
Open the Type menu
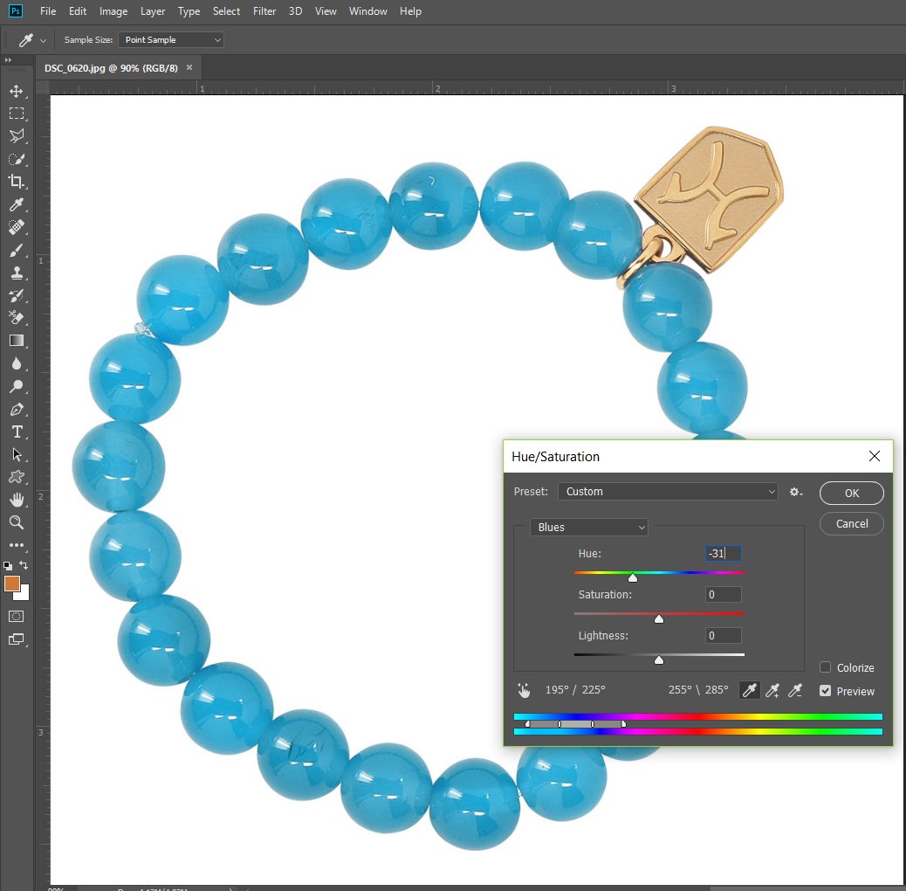189,11
